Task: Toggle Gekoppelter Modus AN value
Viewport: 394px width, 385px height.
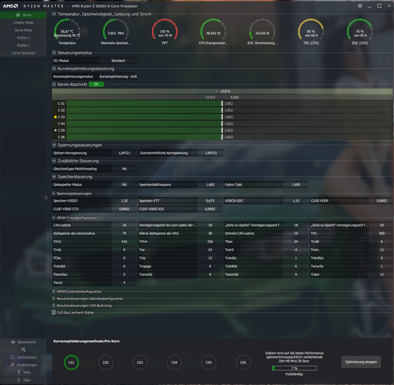Action: [124, 185]
